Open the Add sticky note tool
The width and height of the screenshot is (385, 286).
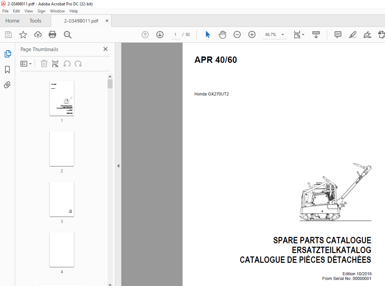pos(337,34)
